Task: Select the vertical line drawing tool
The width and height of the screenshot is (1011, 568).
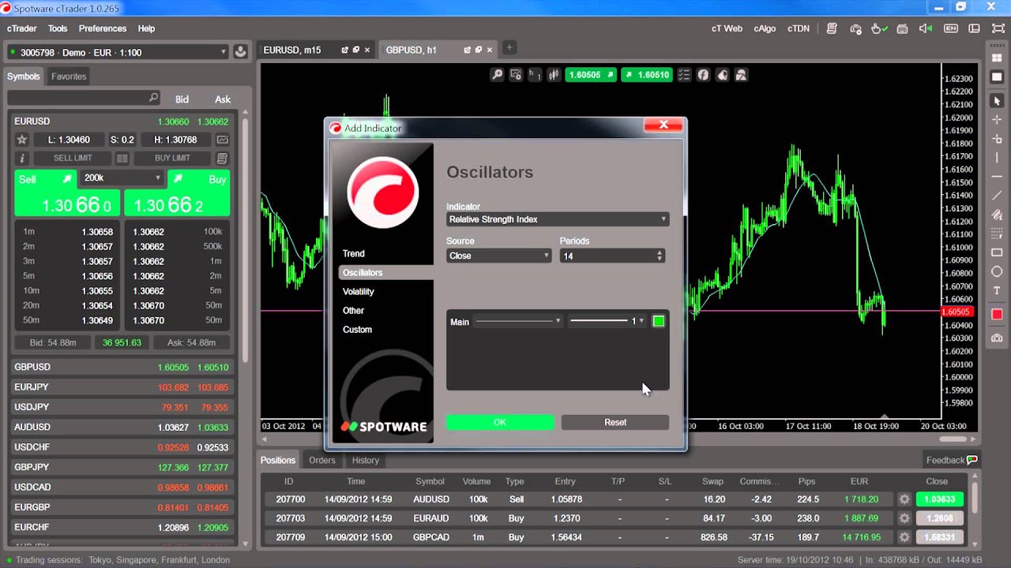Action: pyautogui.click(x=997, y=158)
